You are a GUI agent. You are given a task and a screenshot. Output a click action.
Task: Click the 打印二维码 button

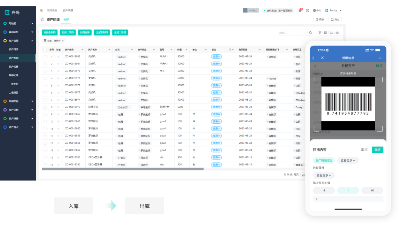click(x=68, y=32)
